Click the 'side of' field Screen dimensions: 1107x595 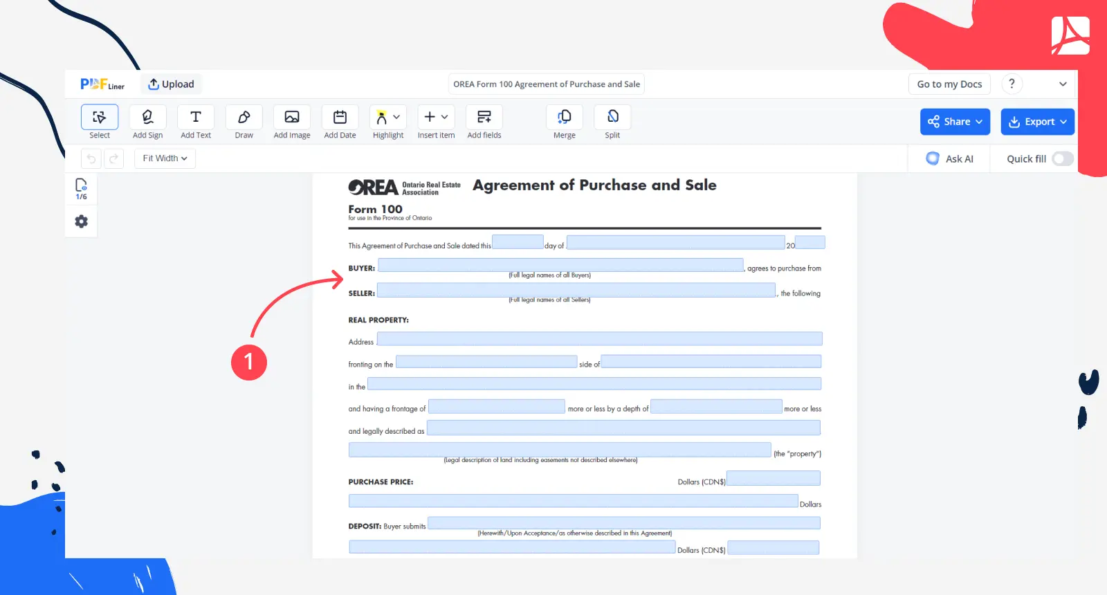711,362
